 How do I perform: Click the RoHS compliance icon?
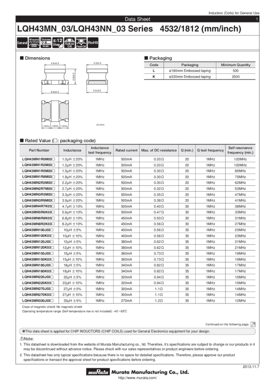click(93, 43)
